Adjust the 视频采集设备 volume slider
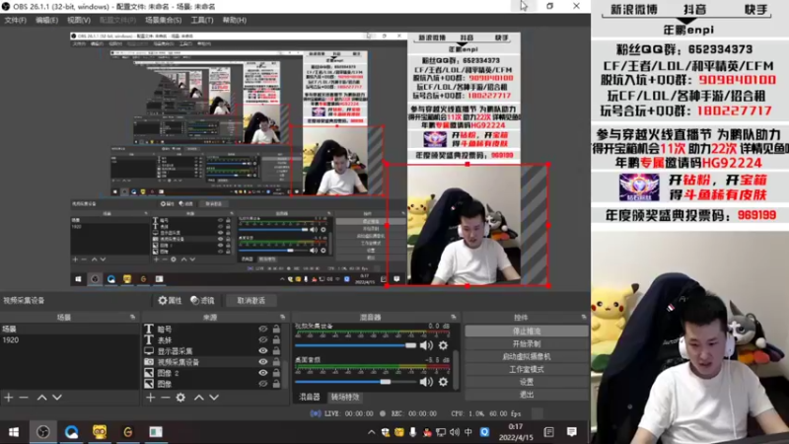This screenshot has height=444, width=789. click(x=355, y=345)
